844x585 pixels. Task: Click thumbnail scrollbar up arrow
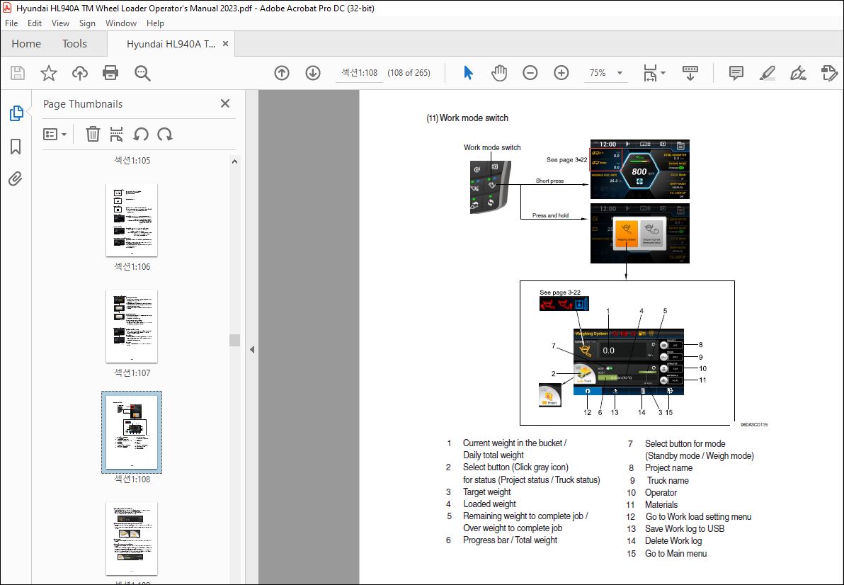click(234, 161)
